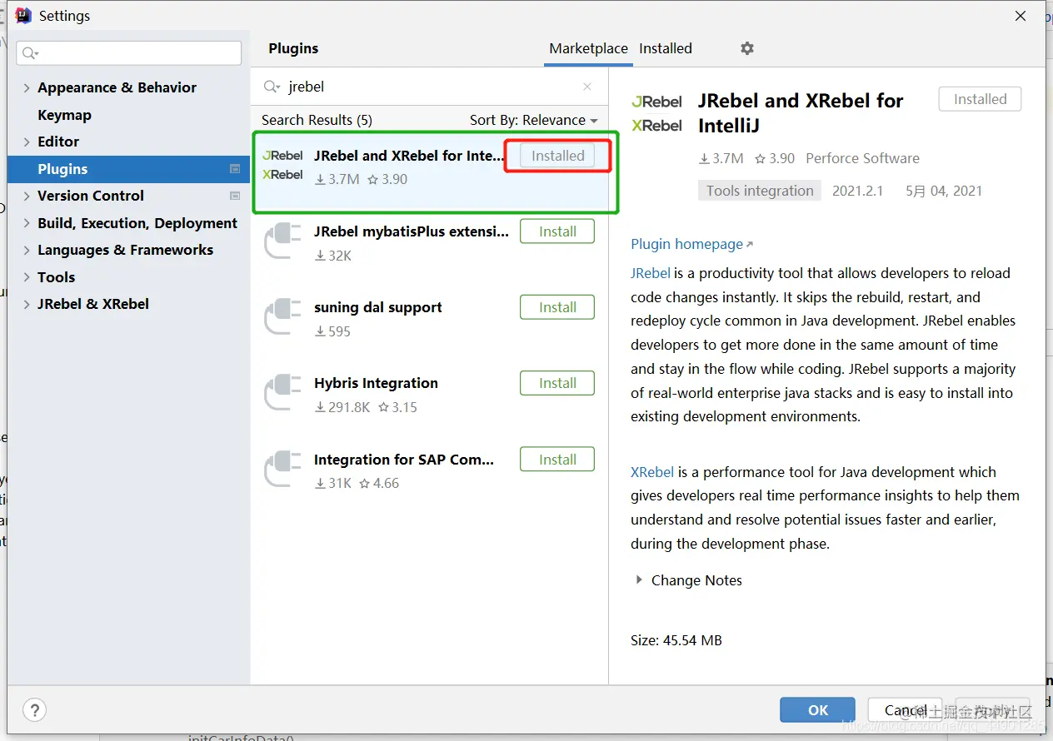Click Size: 45.54 MB text

click(x=676, y=640)
